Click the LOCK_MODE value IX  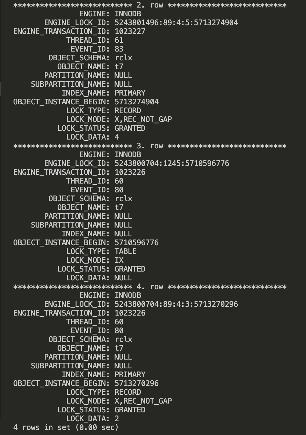pos(119,260)
